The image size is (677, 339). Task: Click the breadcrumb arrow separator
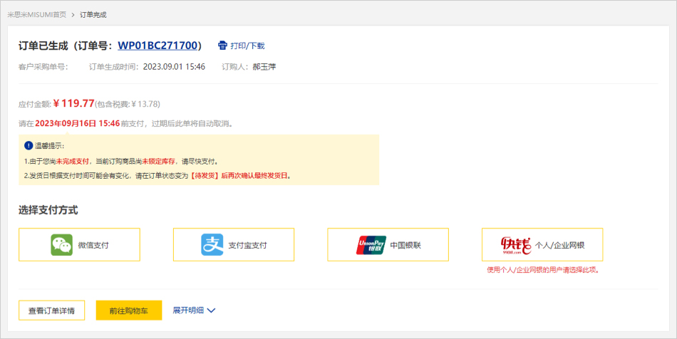click(x=73, y=14)
